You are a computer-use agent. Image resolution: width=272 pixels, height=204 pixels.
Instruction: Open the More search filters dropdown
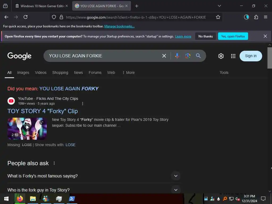pos(129,73)
